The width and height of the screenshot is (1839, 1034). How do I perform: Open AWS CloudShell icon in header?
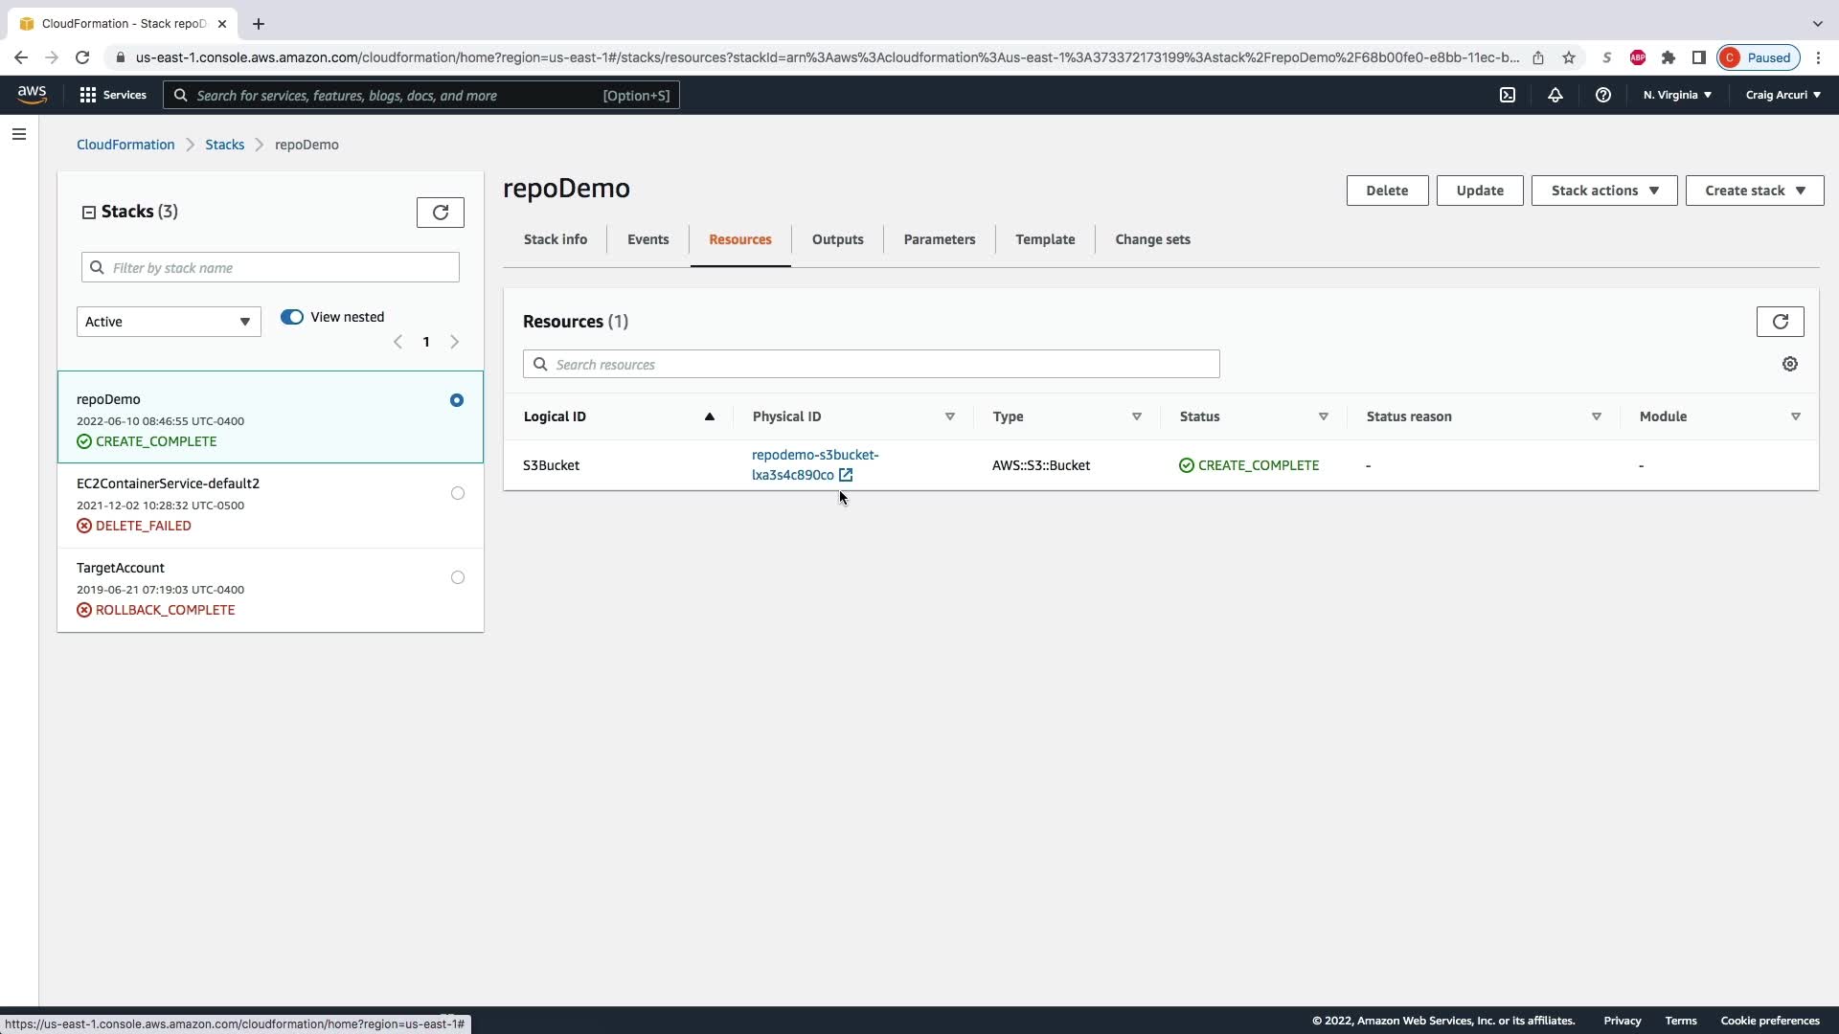click(x=1508, y=95)
